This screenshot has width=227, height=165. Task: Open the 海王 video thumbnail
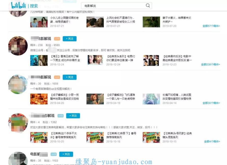click(x=39, y=60)
